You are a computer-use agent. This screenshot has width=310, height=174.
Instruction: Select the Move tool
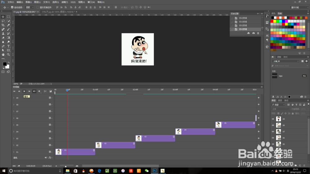[3, 17]
